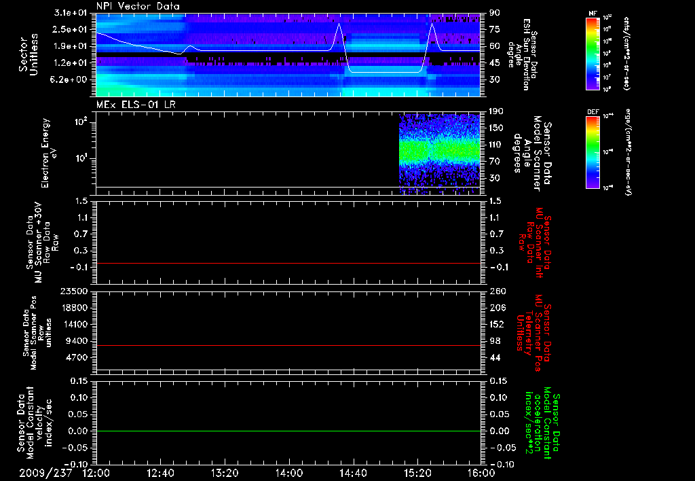
Task: Click the '14:00' time tick label
Action: [x=289, y=473]
